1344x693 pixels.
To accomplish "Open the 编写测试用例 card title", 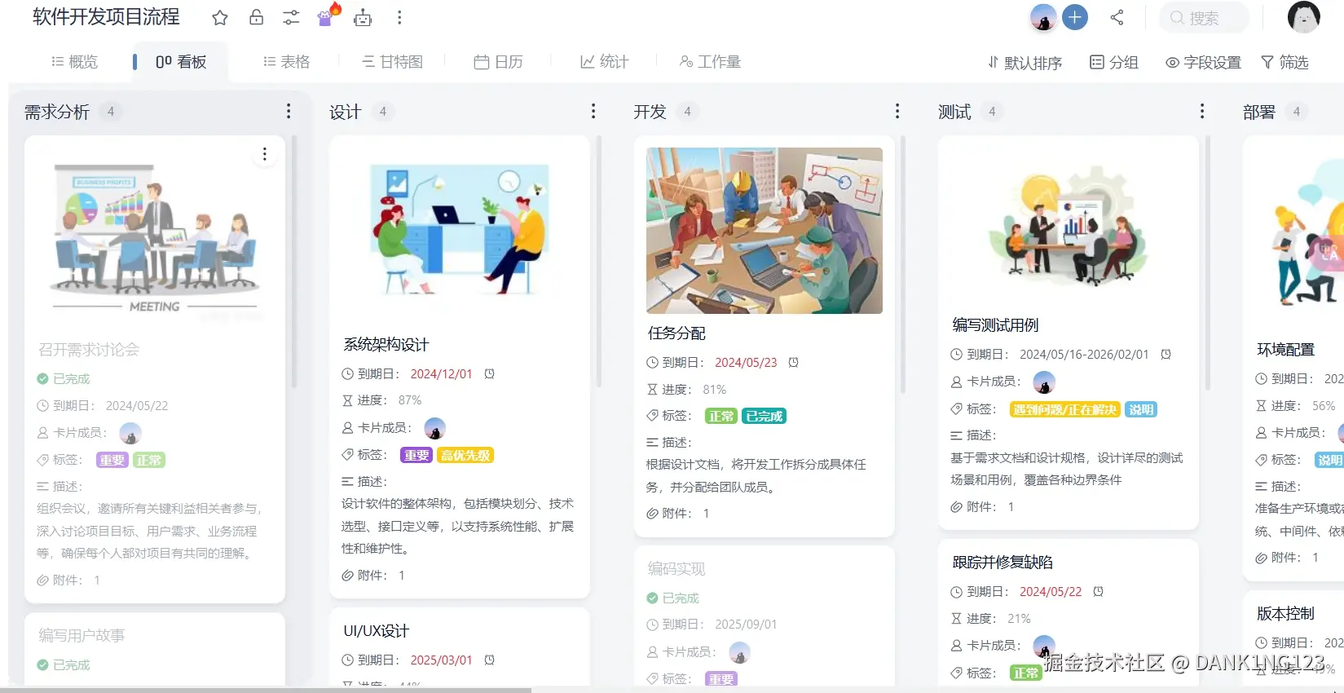I will coord(995,324).
